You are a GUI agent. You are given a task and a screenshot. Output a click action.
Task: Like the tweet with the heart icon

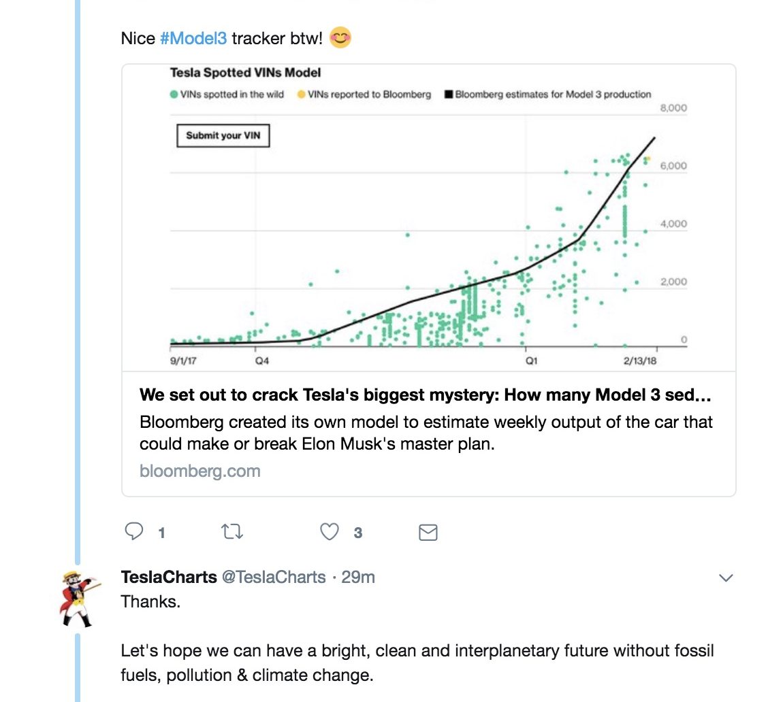pos(329,532)
